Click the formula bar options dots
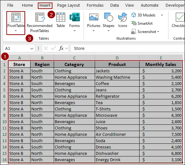 pyautogui.click(x=38, y=48)
